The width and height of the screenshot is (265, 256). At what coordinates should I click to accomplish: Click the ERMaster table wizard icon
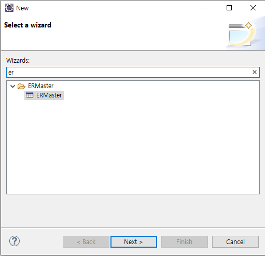point(30,95)
